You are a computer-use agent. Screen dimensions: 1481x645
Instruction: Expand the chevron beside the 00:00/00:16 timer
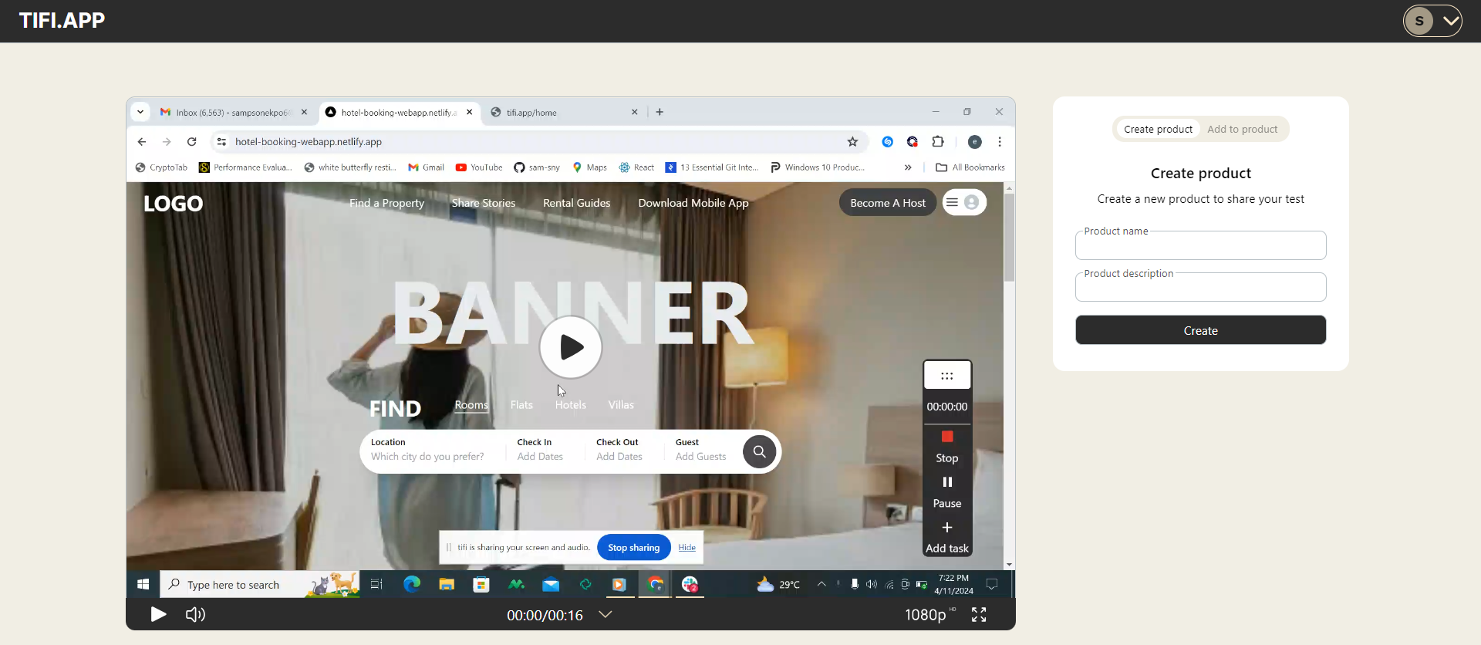click(x=606, y=614)
